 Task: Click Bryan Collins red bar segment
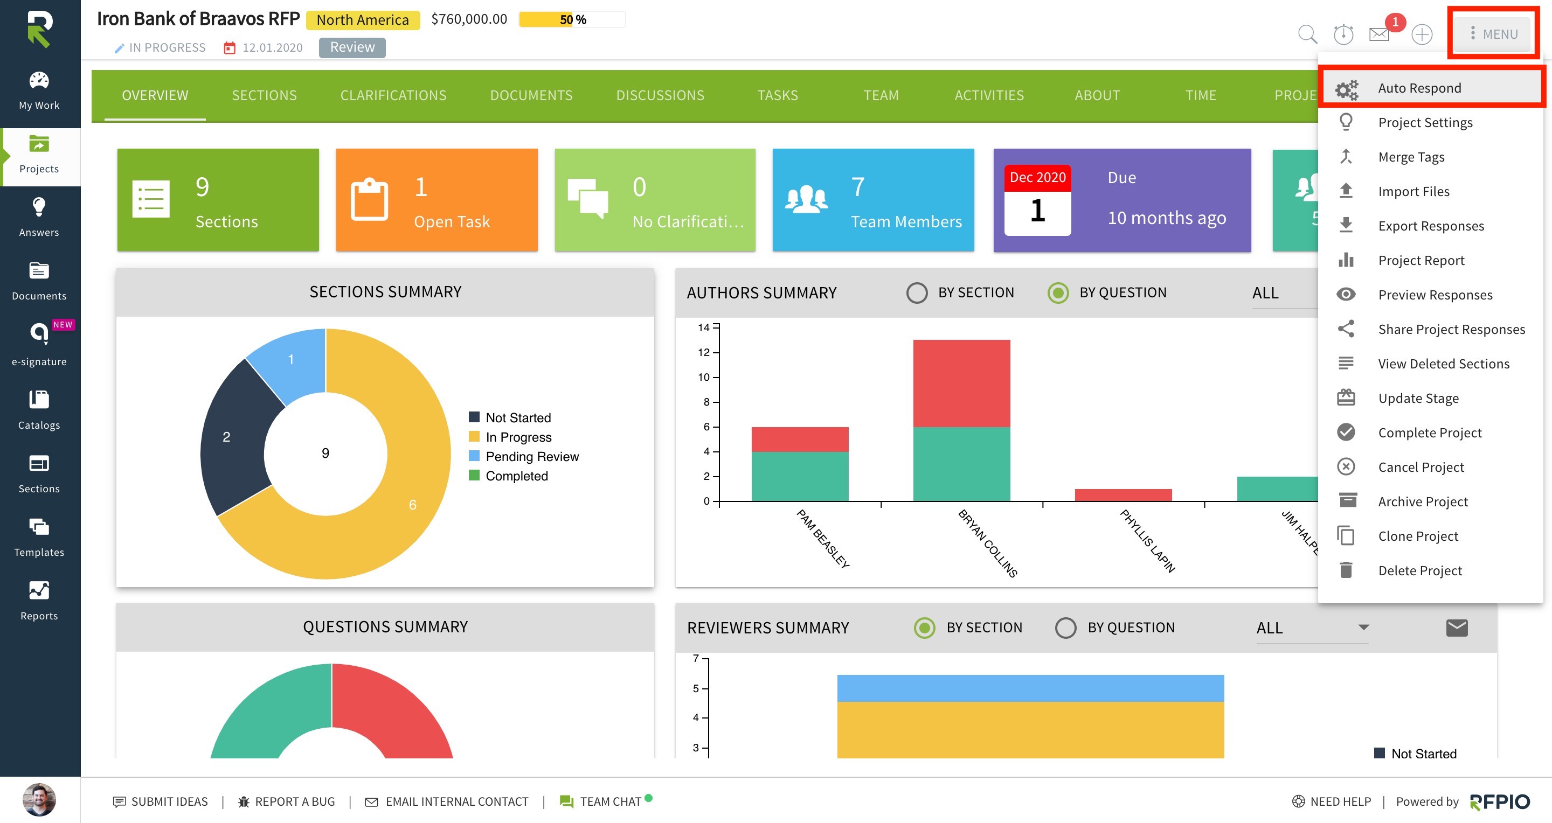961,383
